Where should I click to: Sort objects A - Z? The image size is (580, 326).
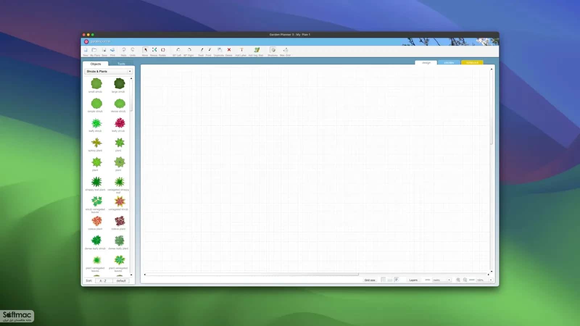click(x=103, y=281)
